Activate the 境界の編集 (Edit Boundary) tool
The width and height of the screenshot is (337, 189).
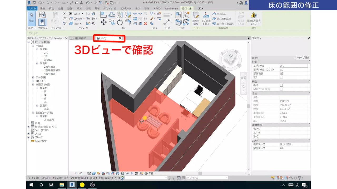195,18
